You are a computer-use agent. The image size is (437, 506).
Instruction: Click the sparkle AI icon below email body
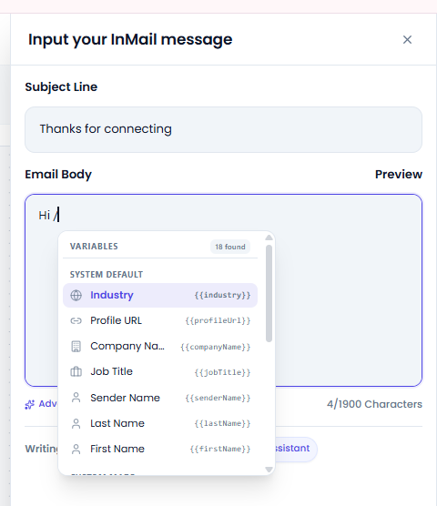pyautogui.click(x=30, y=404)
